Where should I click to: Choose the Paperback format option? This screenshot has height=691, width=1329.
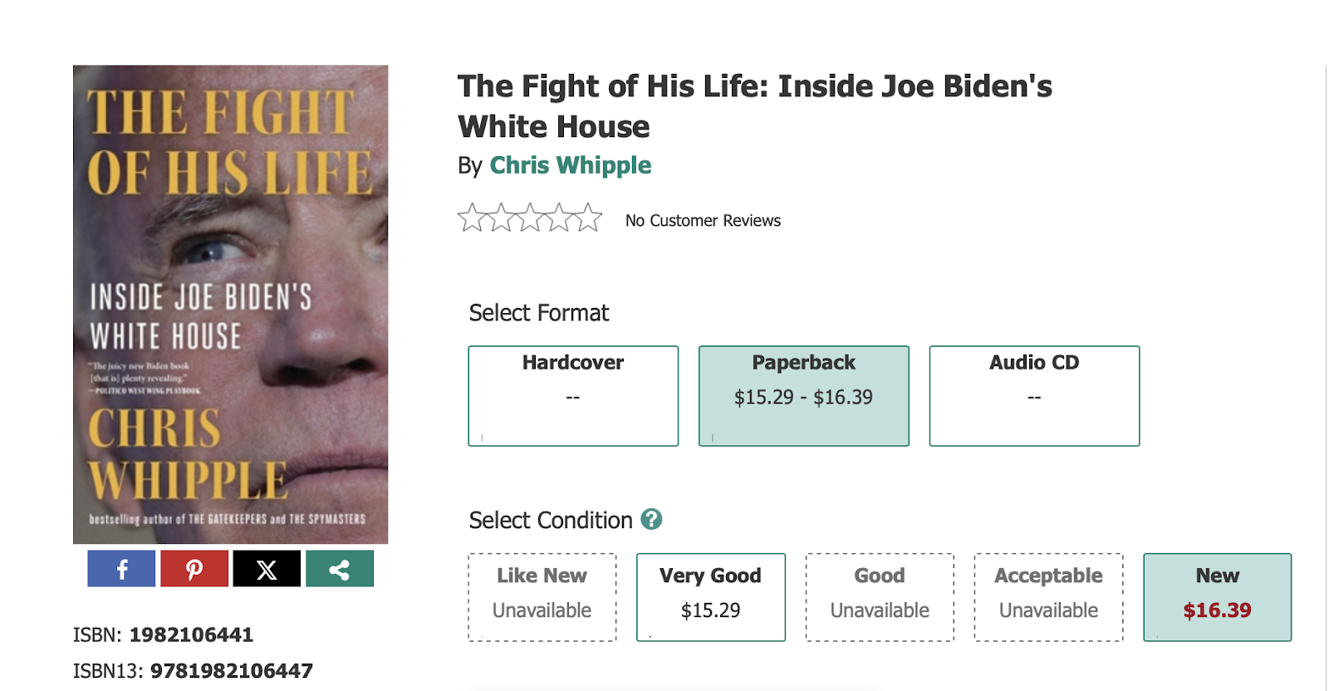click(803, 395)
